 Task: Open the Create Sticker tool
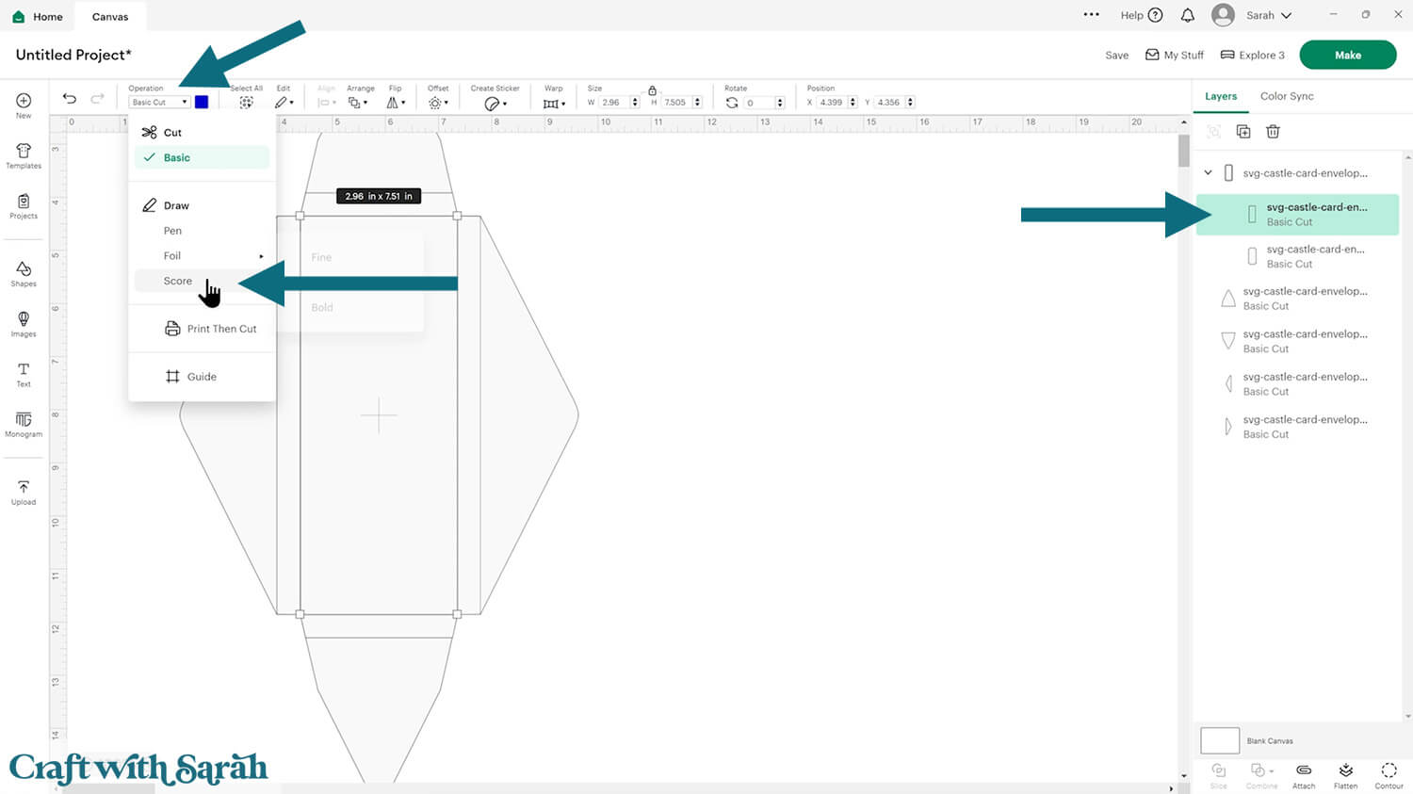click(x=495, y=103)
